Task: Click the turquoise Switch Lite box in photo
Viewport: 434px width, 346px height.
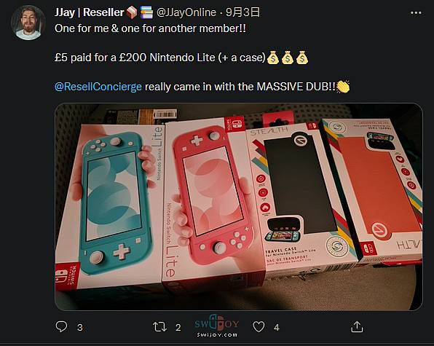Action: click(x=110, y=205)
